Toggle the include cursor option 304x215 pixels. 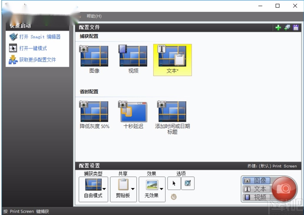click(x=174, y=183)
